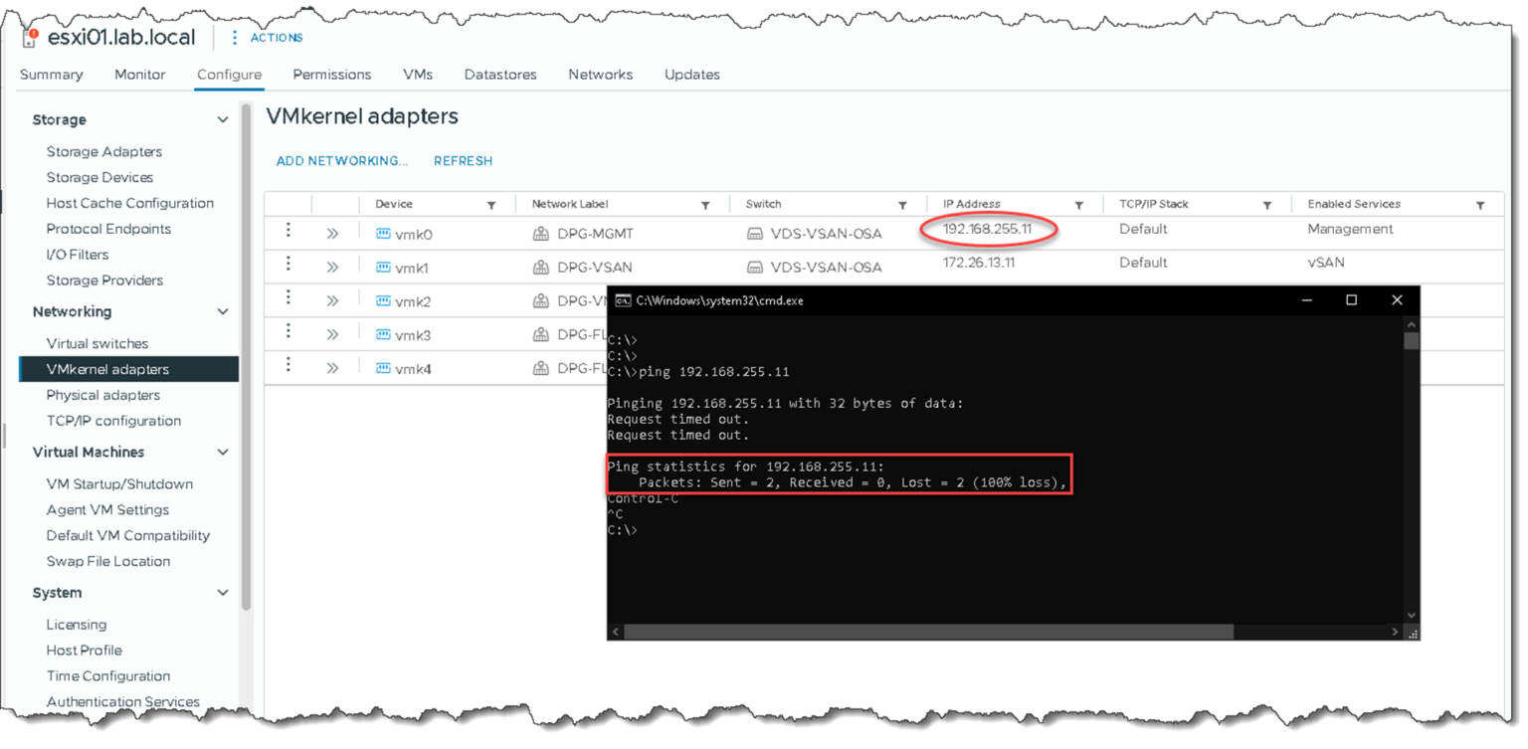Open the filter icon on IP Address column
Screen dimensions: 1528x749
point(1078,204)
